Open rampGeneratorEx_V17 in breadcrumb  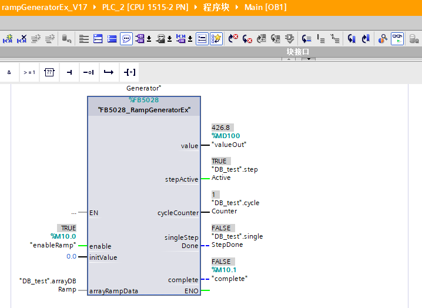click(x=45, y=7)
